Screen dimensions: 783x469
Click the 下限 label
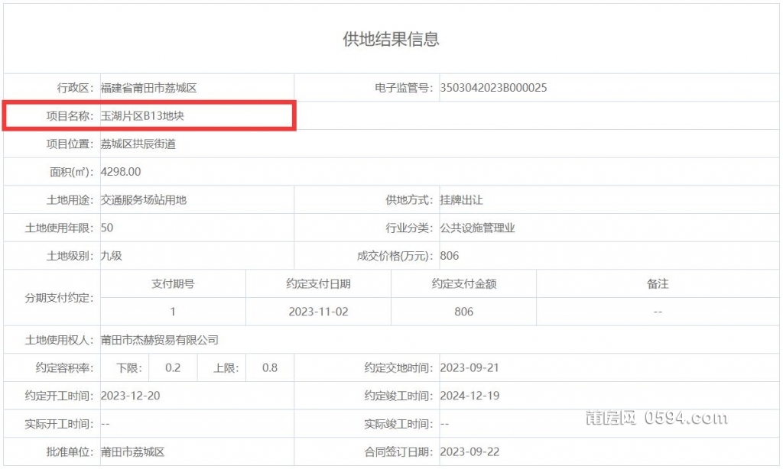point(129,368)
